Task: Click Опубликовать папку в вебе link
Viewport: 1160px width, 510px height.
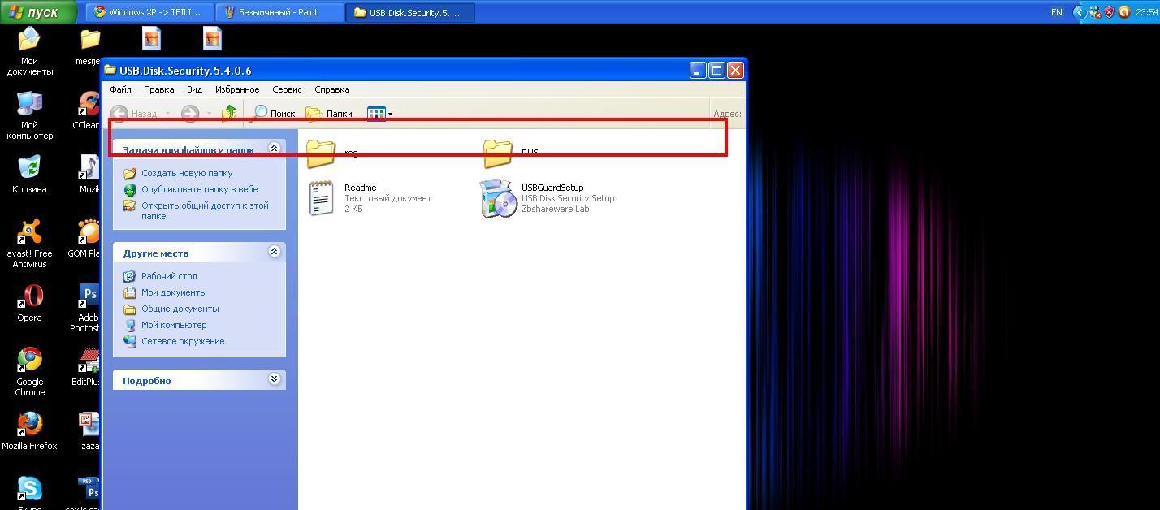Action: pyautogui.click(x=199, y=189)
